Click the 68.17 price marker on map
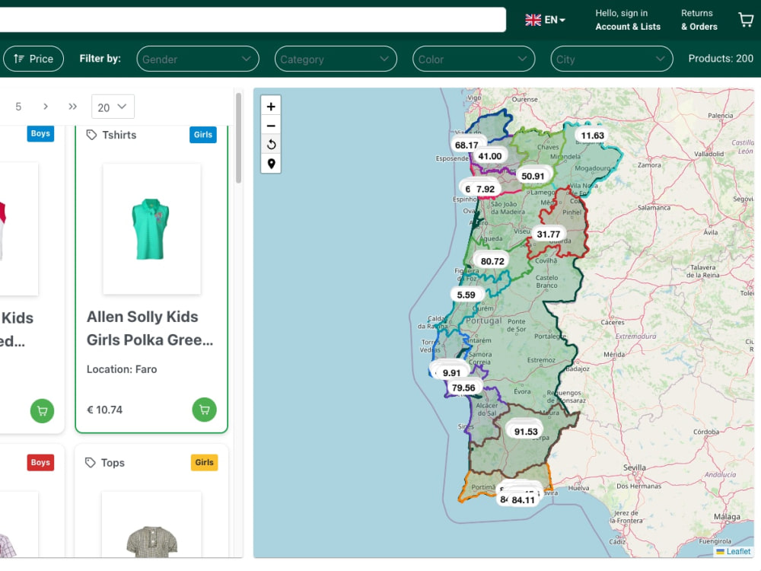The height and width of the screenshot is (571, 761). tap(466, 145)
